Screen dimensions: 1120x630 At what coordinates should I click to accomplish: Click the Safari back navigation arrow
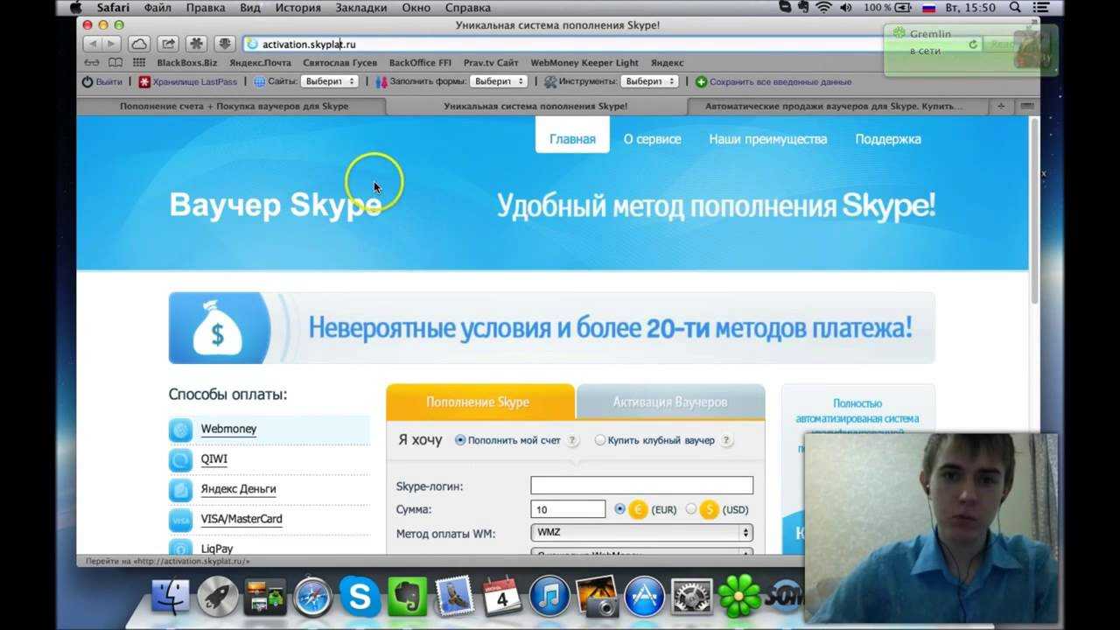pos(92,44)
